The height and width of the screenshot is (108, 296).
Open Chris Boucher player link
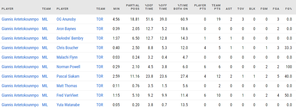(67, 48)
